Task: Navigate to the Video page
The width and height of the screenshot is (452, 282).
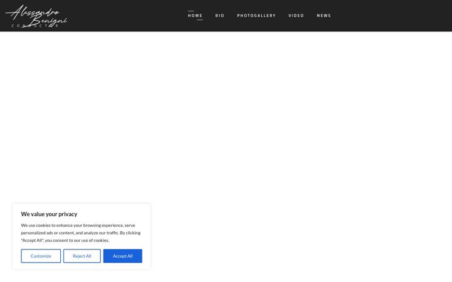Action: pyautogui.click(x=296, y=16)
